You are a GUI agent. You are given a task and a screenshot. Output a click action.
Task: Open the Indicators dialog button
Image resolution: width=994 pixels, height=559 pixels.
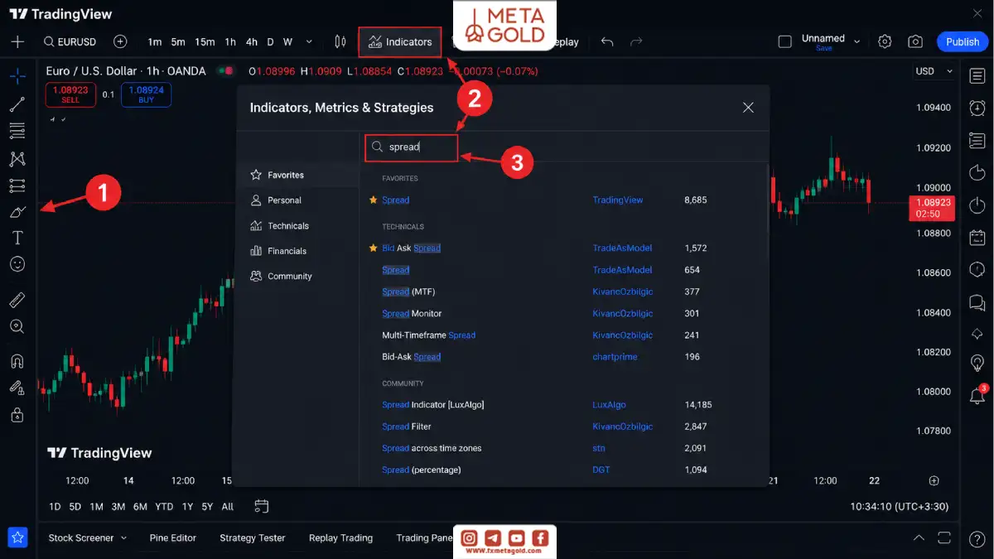[x=400, y=42]
